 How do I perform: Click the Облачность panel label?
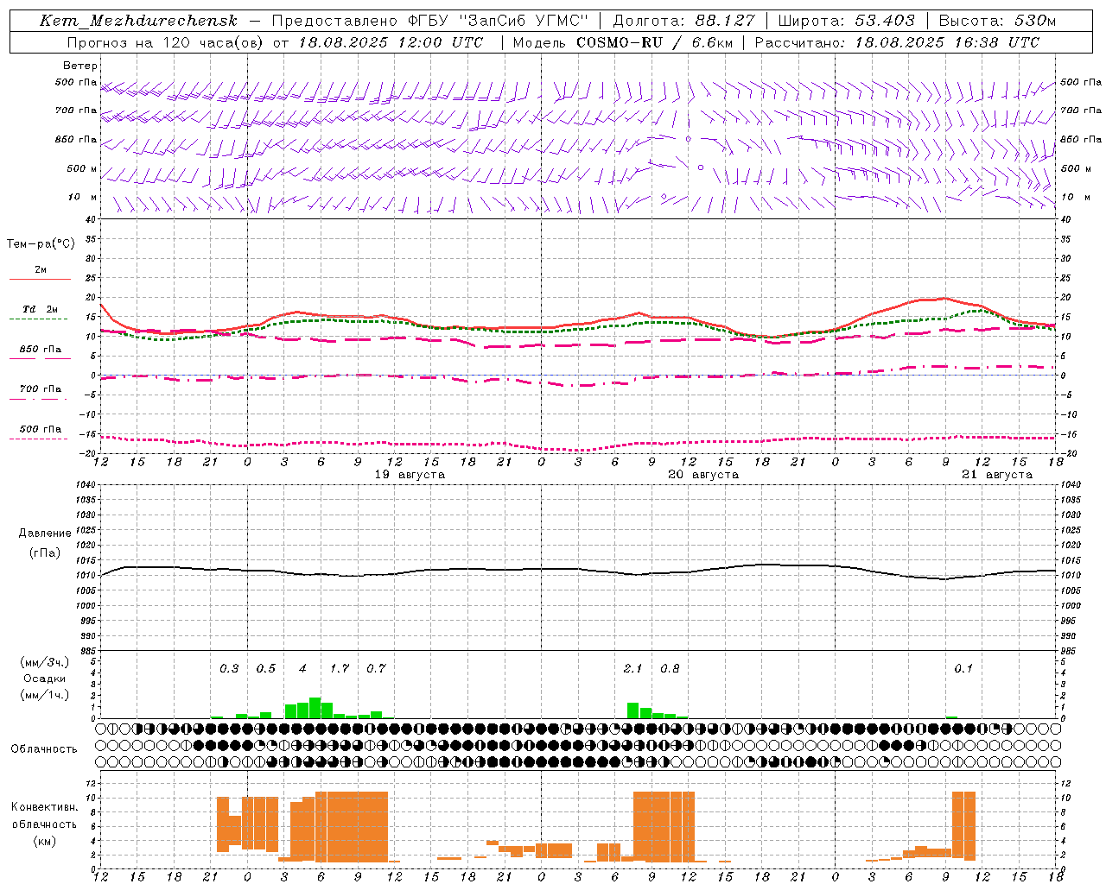tap(44, 748)
